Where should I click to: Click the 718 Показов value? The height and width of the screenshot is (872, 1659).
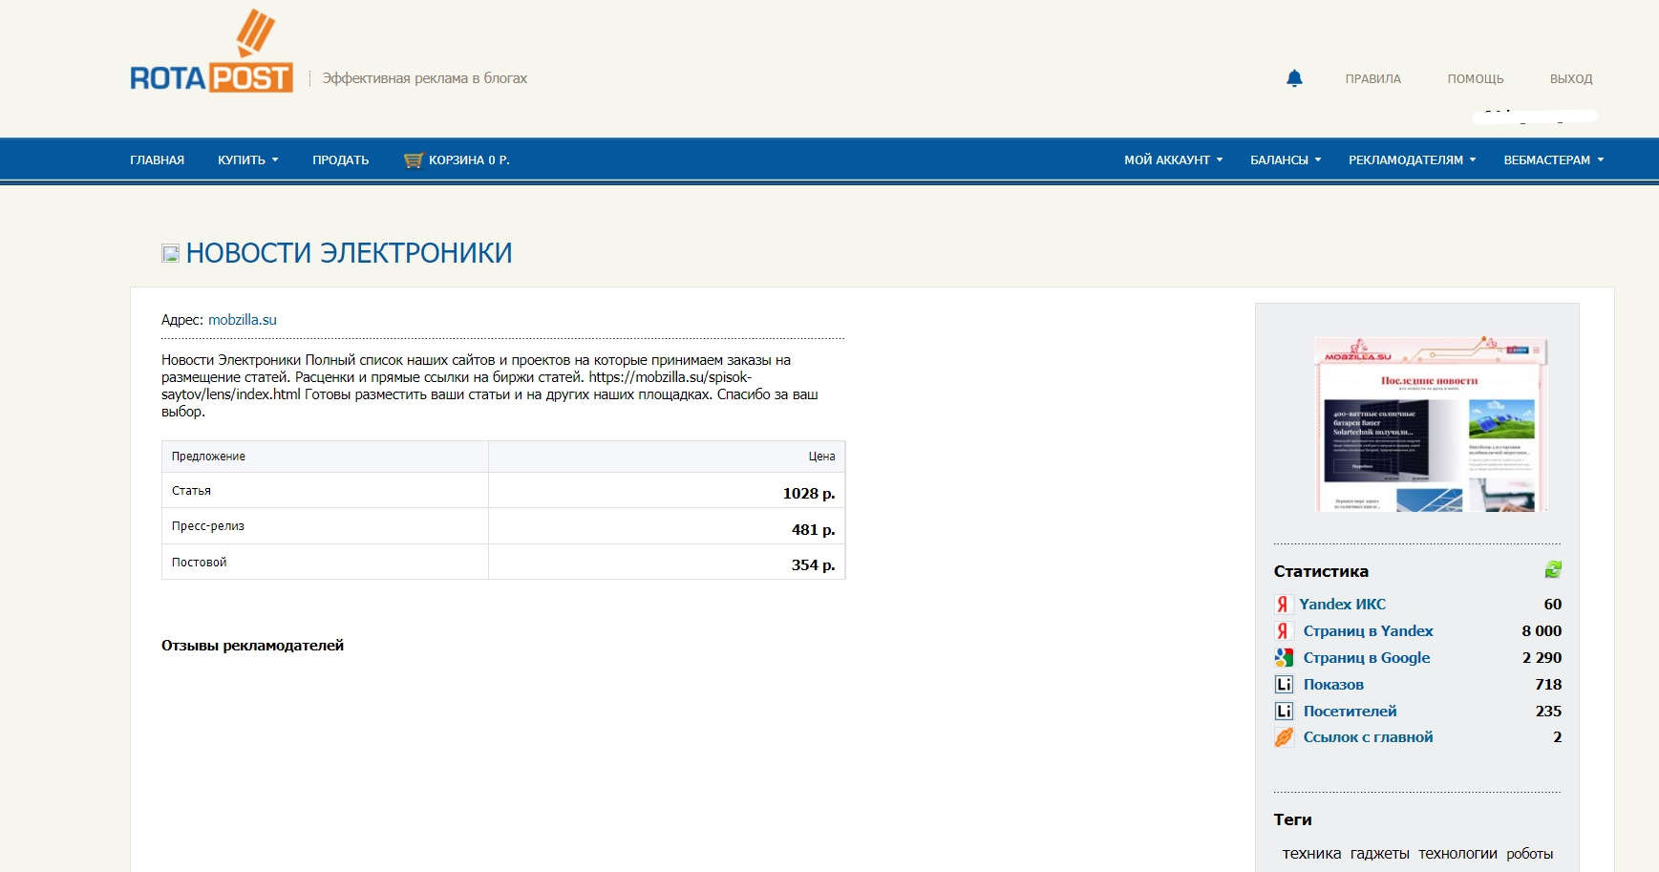tap(1548, 685)
